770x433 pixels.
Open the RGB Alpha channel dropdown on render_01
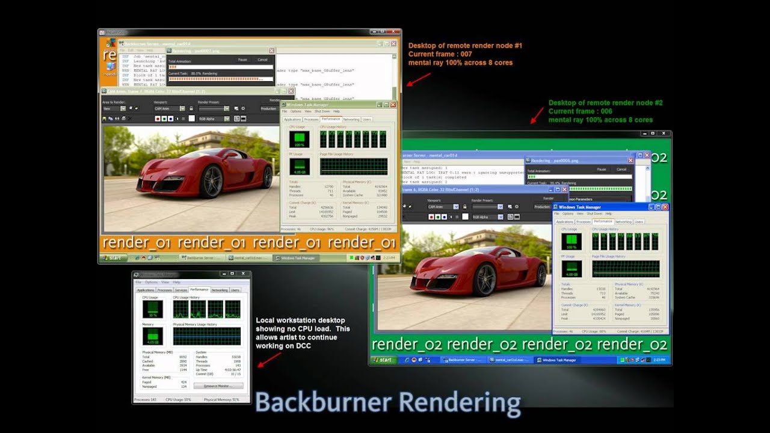[x=215, y=118]
